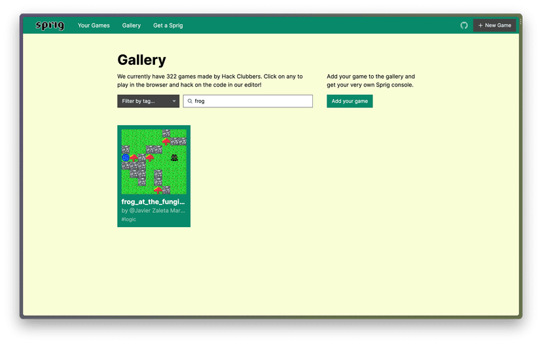Select the #logic tag on the card
Viewport: 542px width, 345px height.
coord(129,219)
